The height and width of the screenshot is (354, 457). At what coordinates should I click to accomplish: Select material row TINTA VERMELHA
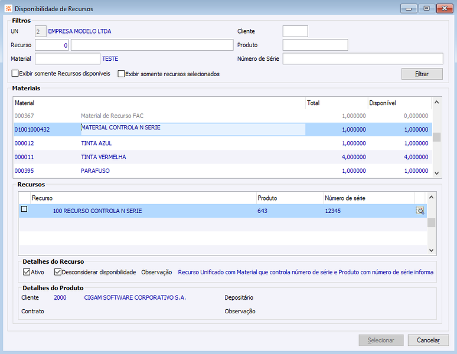pos(223,157)
